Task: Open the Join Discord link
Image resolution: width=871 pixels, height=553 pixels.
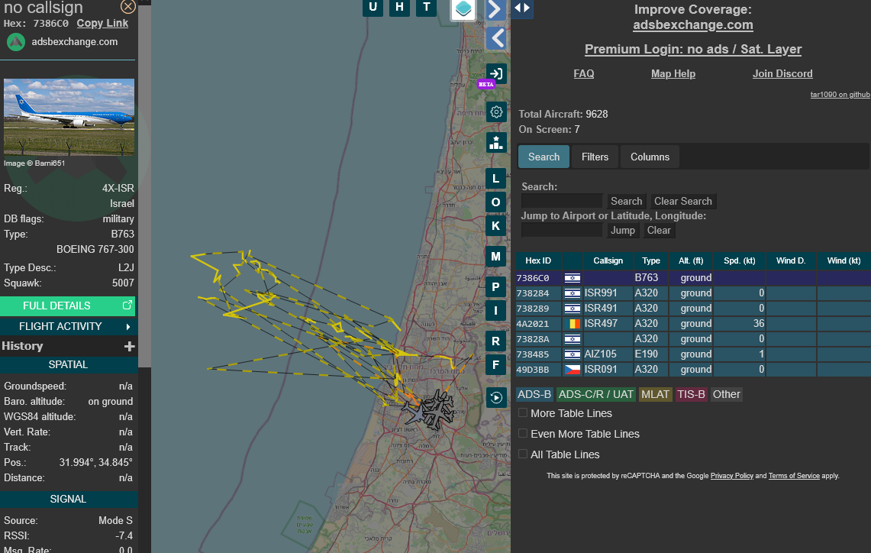Action: pos(782,73)
